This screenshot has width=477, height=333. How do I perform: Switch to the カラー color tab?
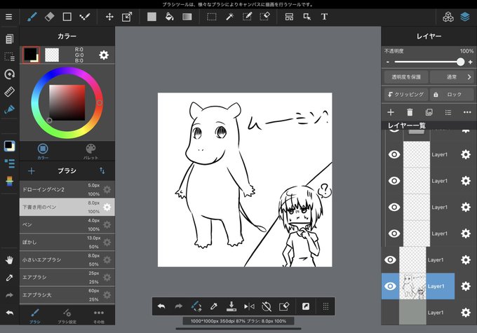point(43,151)
